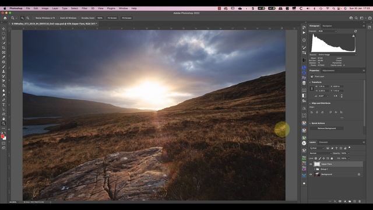Screen dimensions: 373x210
Task: Open the layer filter Kind dropdown
Action: tap(316, 148)
